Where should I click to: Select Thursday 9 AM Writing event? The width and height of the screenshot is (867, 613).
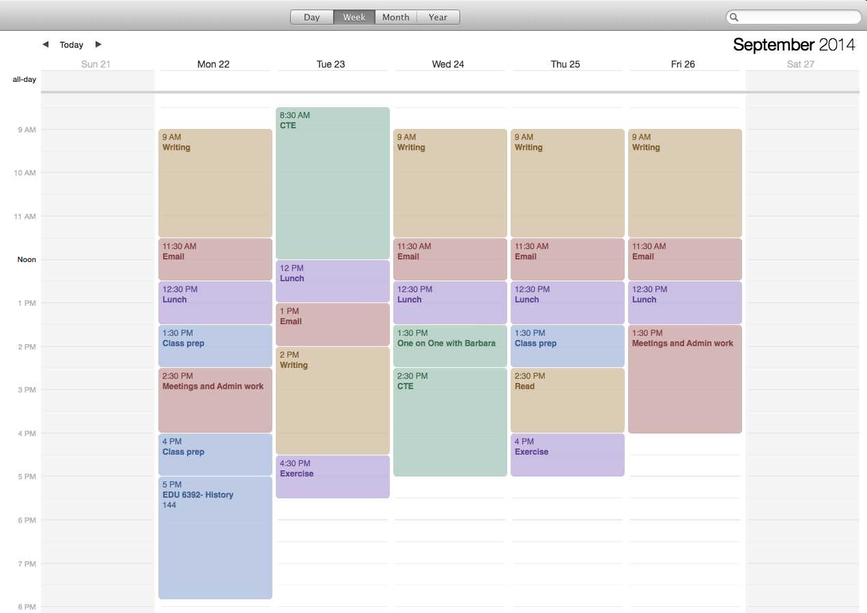[567, 183]
